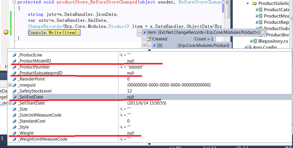Viewport: 293px width, 148px height.
Task: Expand the _SellStartDate field
Action: click(x=10, y=103)
